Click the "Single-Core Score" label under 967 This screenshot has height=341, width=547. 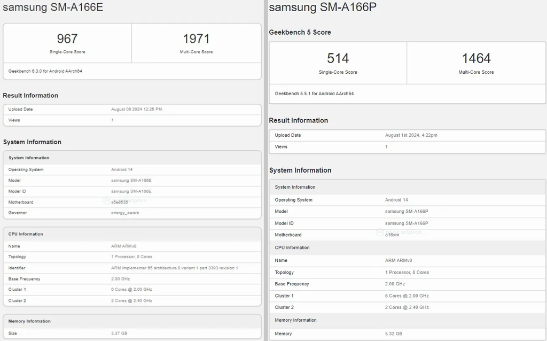67,52
